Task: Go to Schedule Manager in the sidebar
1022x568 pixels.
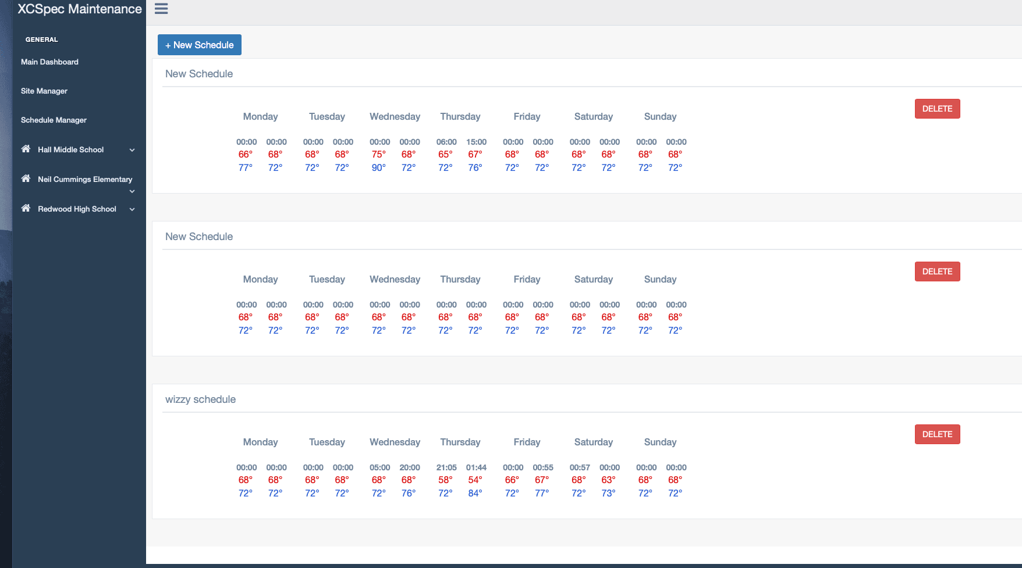Action: pos(54,120)
